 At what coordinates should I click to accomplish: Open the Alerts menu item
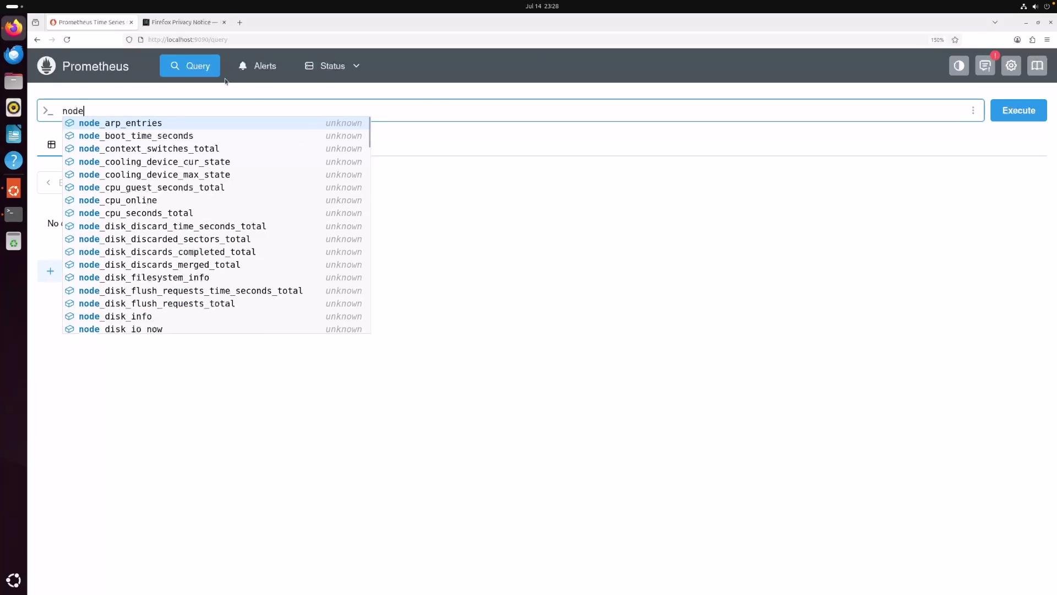pyautogui.click(x=257, y=66)
